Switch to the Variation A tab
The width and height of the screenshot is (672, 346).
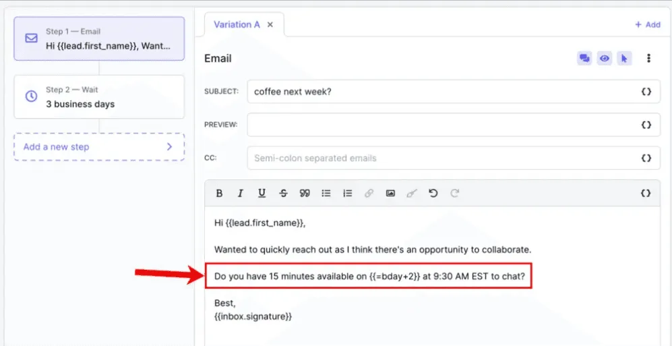237,24
